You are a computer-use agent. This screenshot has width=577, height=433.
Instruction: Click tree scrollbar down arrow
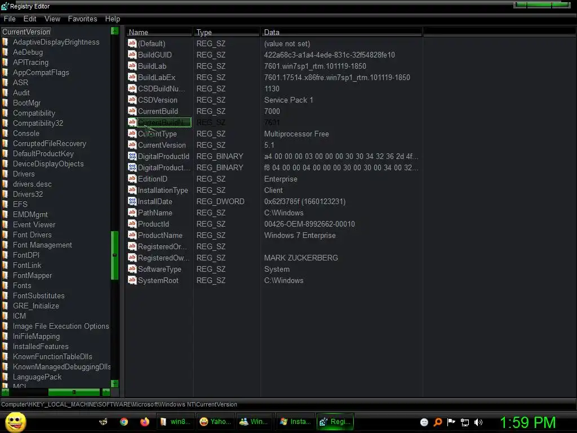click(x=114, y=383)
